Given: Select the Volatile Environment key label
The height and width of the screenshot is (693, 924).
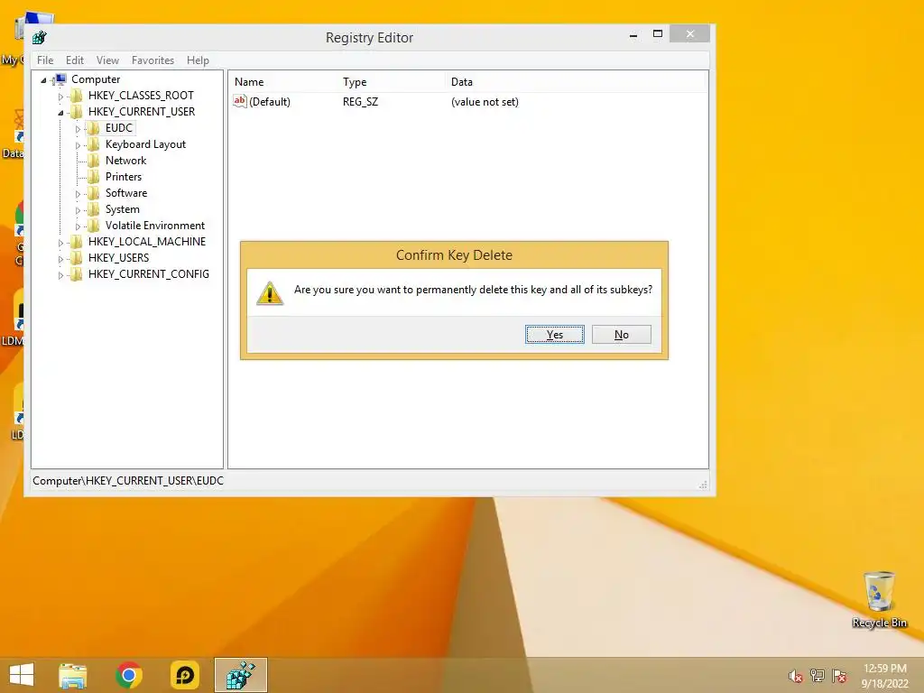Looking at the screenshot, I should click(155, 225).
